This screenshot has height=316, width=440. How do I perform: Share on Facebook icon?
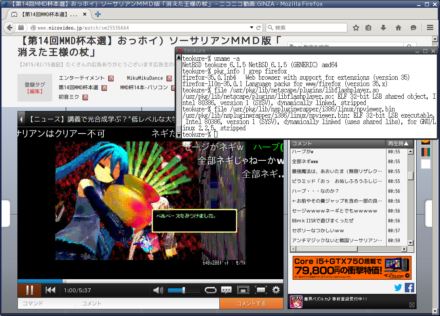click(x=410, y=288)
